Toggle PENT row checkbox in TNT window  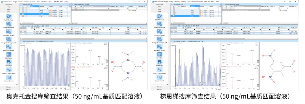tap(174, 12)
